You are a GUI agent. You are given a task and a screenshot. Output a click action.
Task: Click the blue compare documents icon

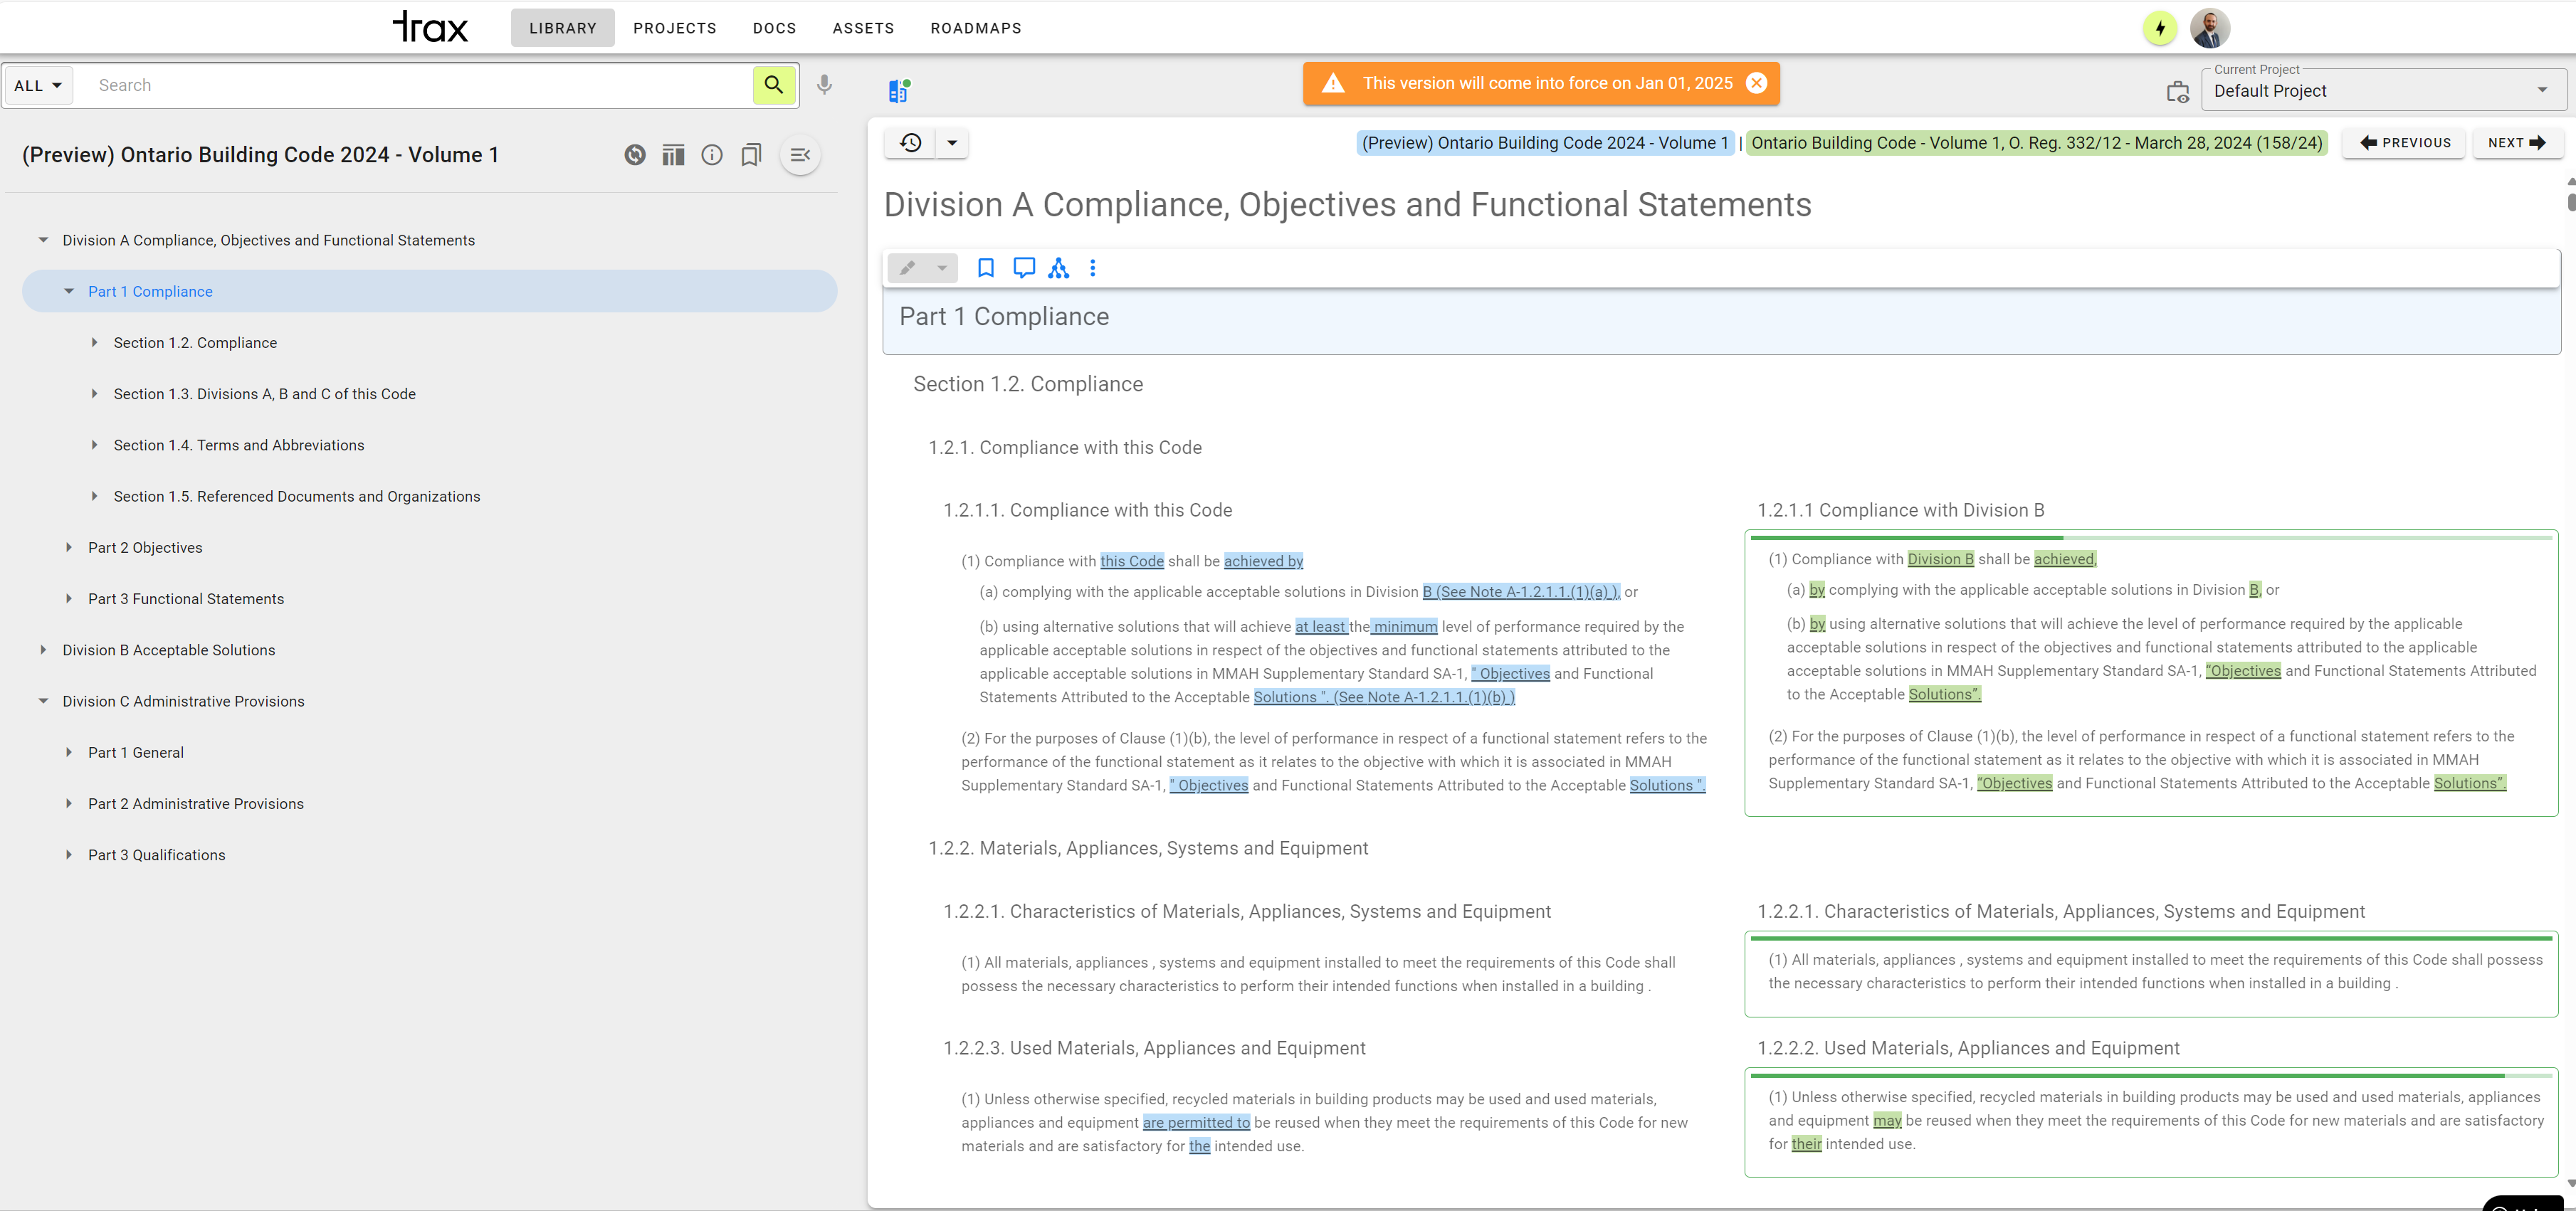899,91
